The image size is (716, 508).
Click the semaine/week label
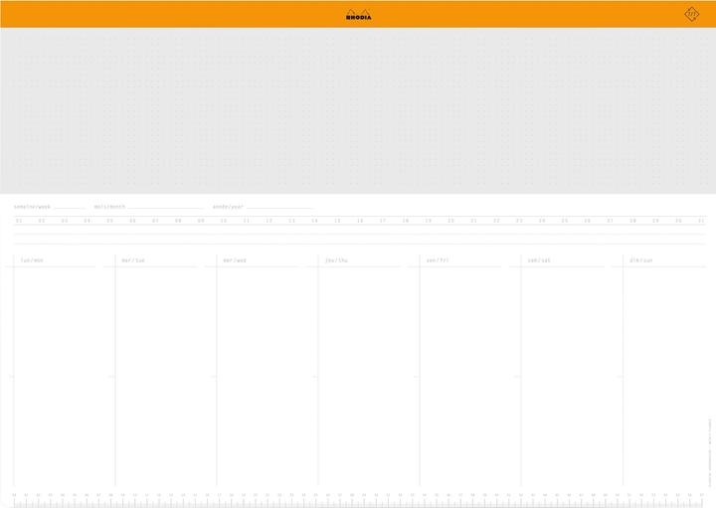click(x=32, y=207)
